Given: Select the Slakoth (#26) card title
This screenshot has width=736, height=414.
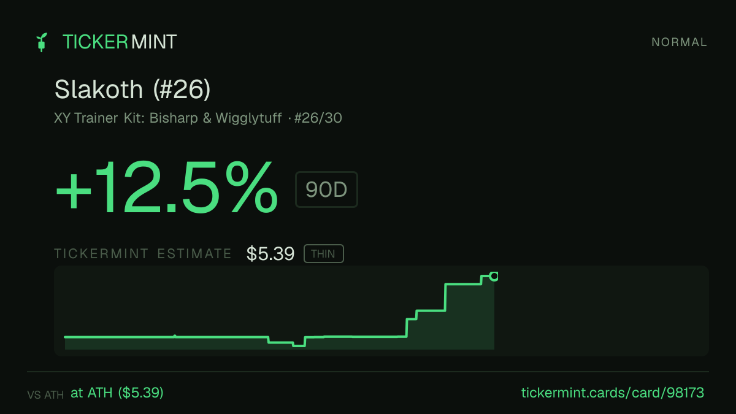Looking at the screenshot, I should tap(132, 90).
